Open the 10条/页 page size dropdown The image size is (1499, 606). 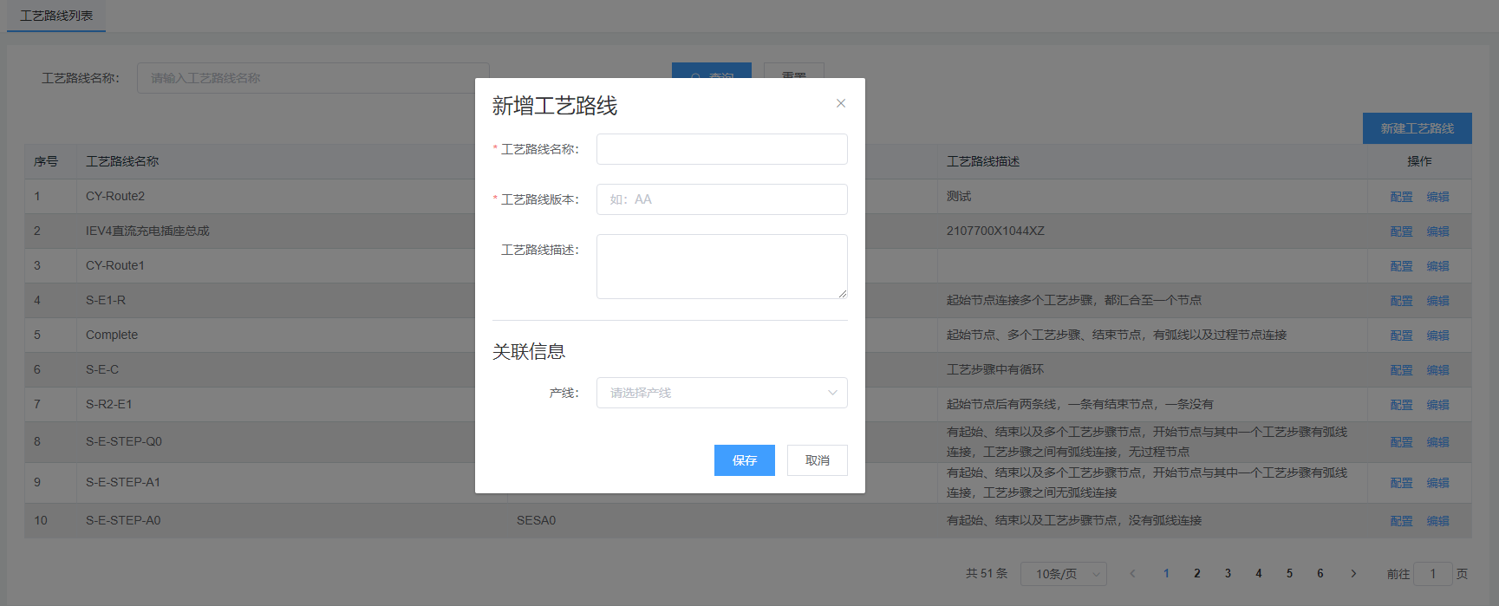[1063, 574]
